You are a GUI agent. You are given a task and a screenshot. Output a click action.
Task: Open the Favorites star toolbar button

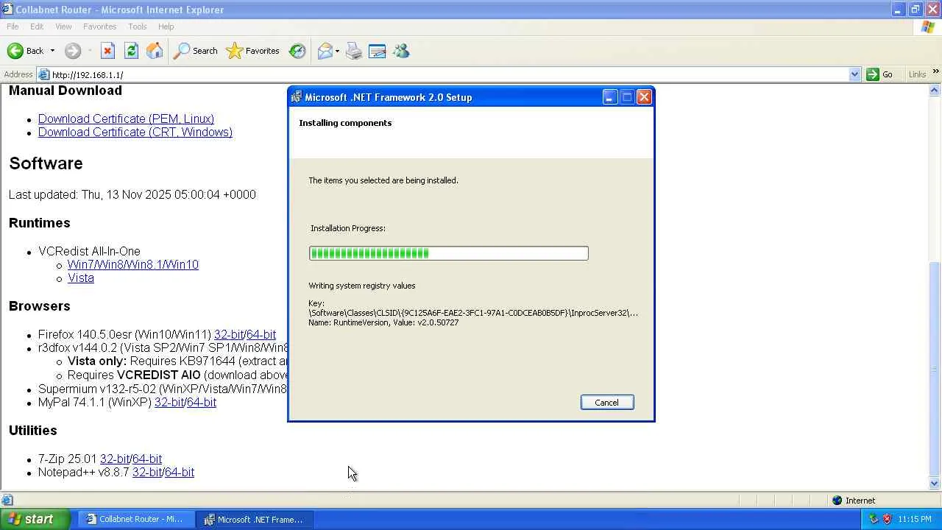click(x=252, y=51)
